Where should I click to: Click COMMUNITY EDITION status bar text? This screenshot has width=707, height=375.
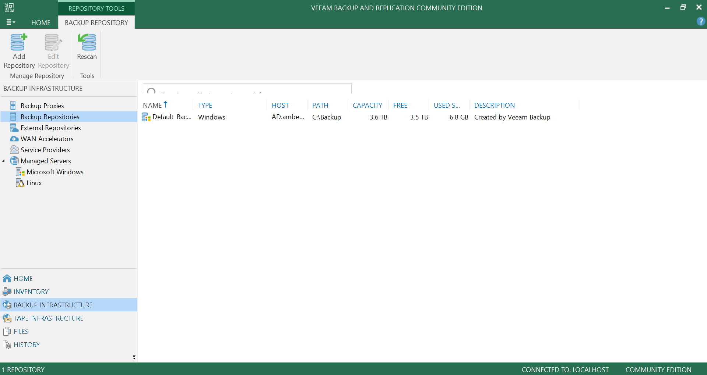[658, 369]
